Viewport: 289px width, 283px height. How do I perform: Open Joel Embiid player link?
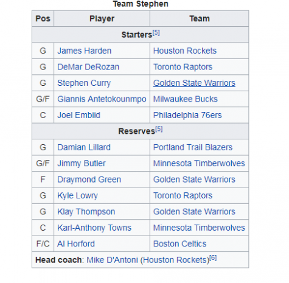[x=79, y=115]
